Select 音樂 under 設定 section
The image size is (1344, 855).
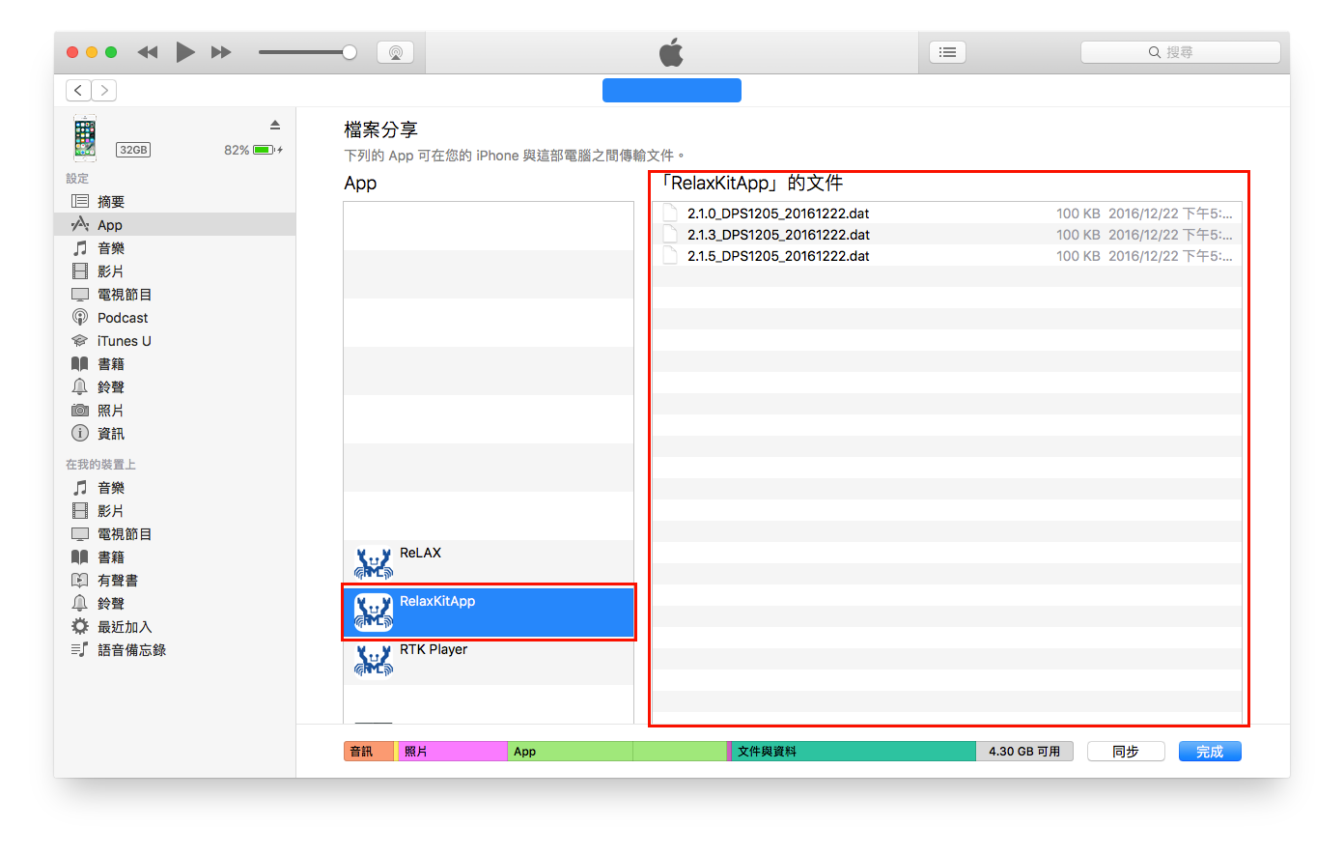click(175, 247)
